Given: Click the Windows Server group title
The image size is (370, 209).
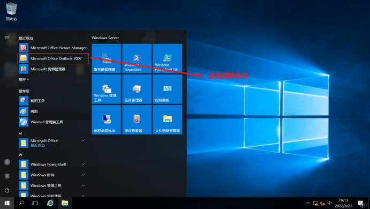Looking at the screenshot, I should (x=105, y=38).
